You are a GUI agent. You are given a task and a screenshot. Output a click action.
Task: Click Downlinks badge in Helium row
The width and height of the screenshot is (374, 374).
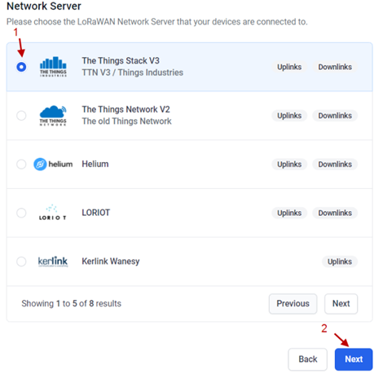click(335, 165)
